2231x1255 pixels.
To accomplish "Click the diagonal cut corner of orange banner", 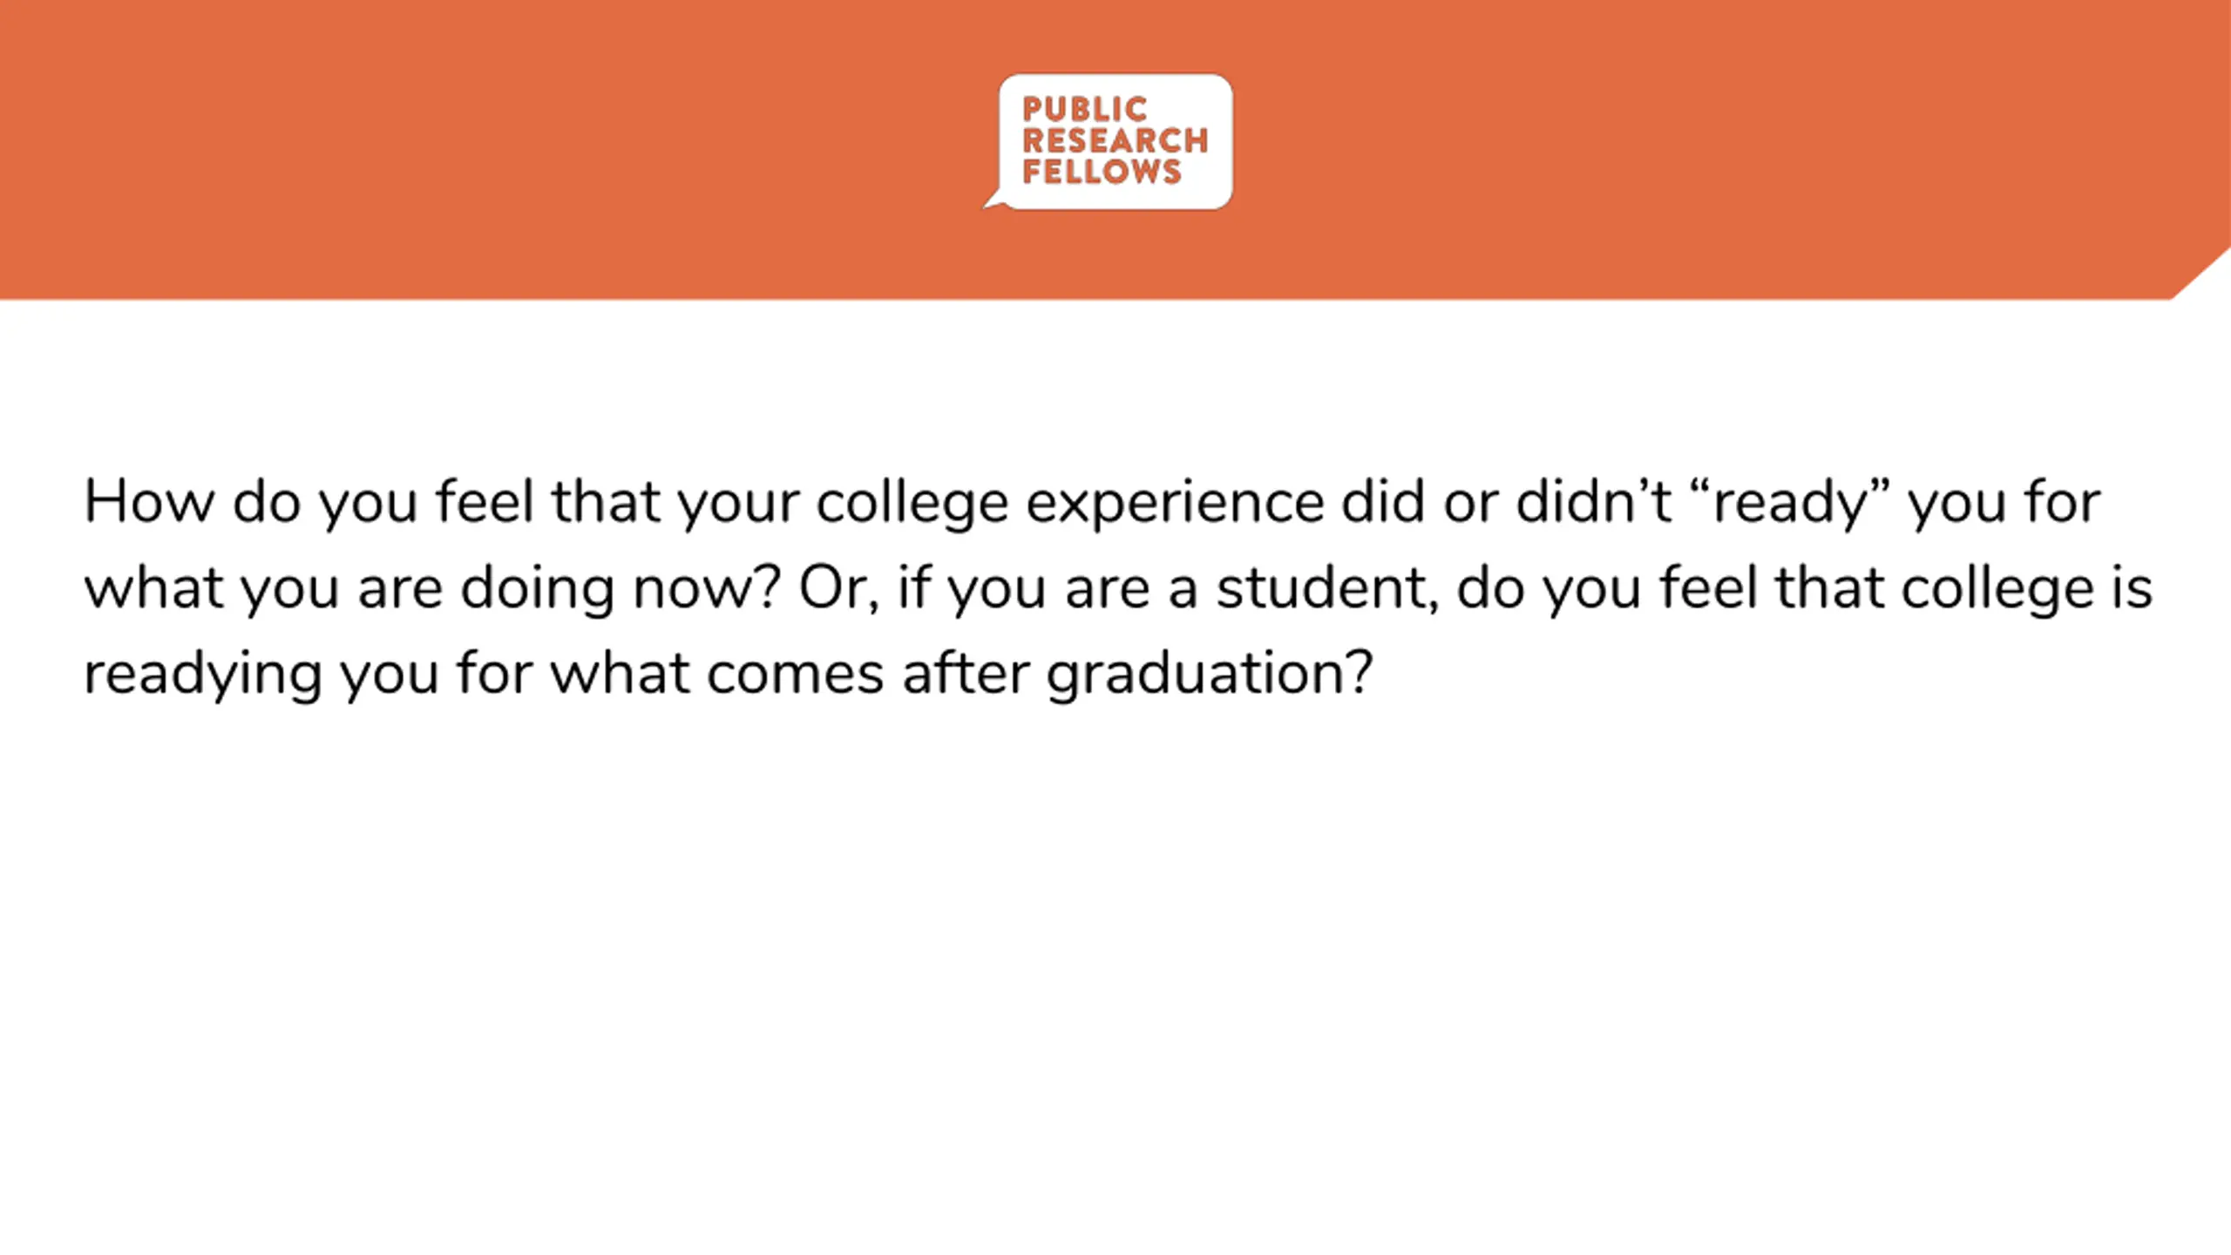I will pos(2202,274).
